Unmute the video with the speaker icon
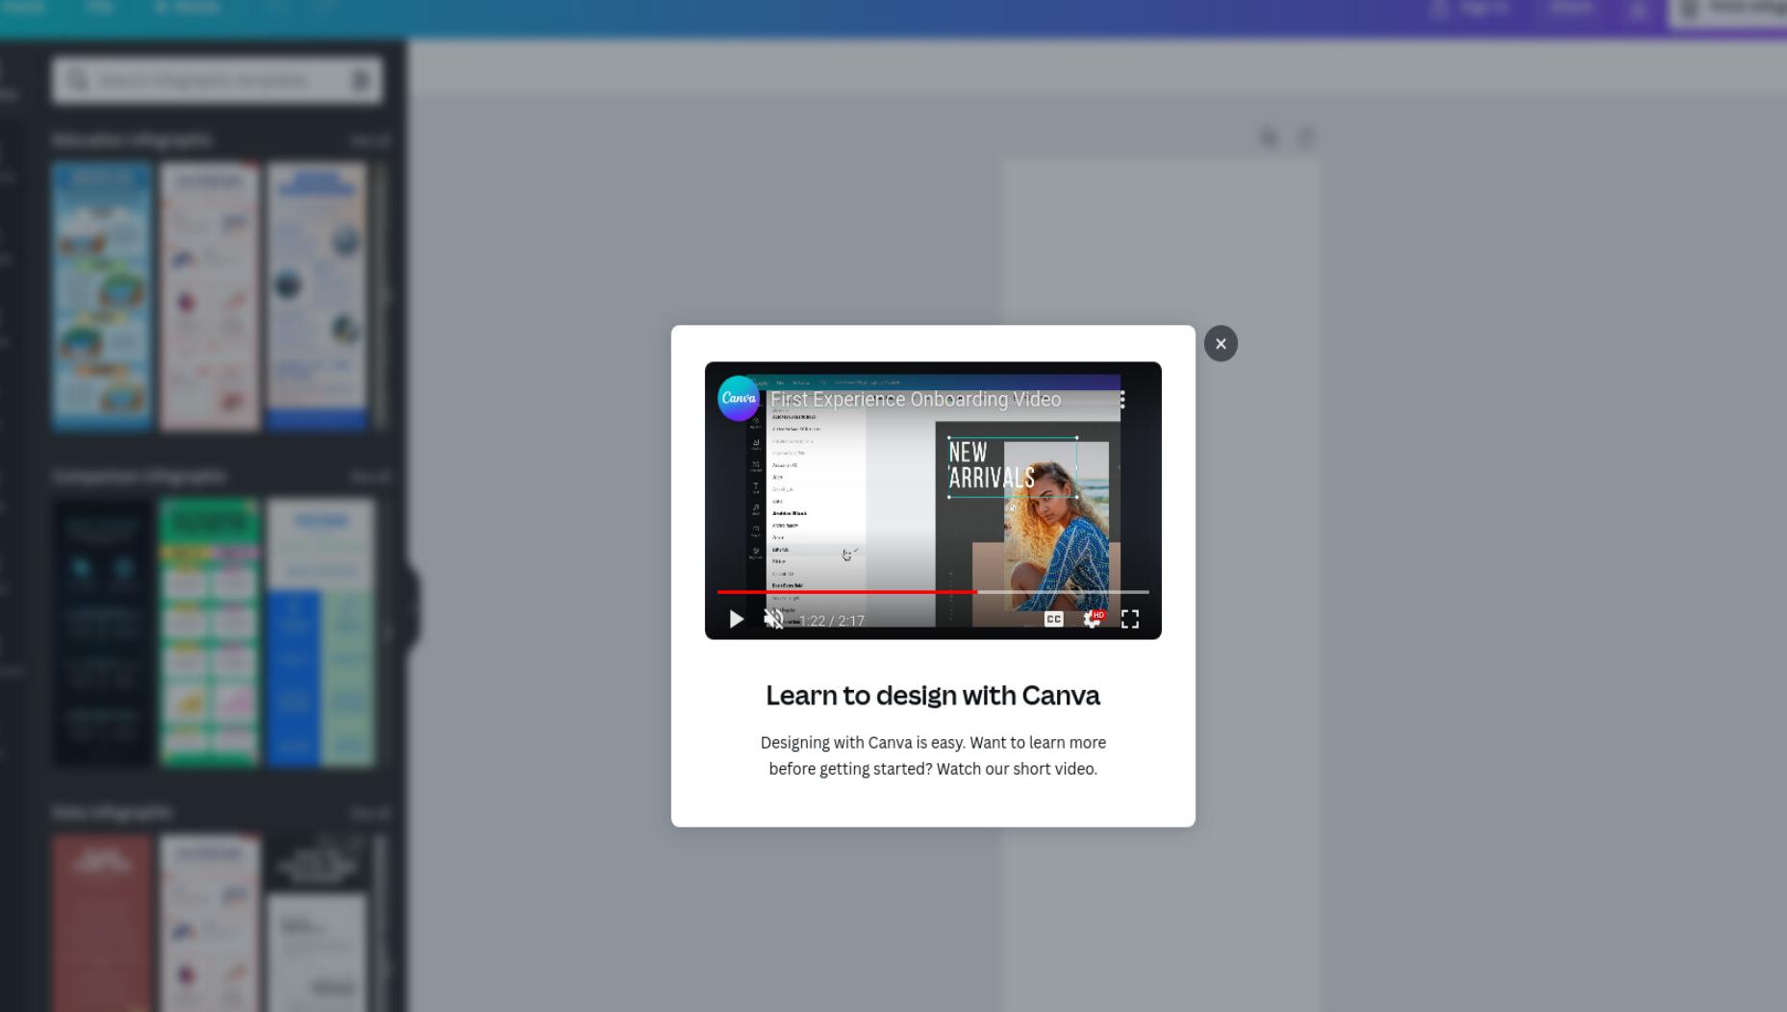The width and height of the screenshot is (1787, 1012). [773, 619]
